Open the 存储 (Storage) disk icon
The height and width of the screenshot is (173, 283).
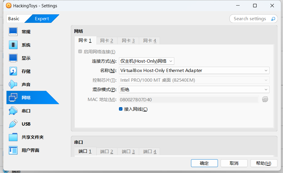click(13, 71)
